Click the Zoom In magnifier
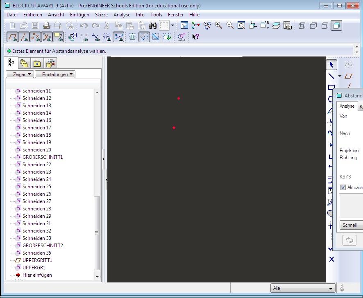 [x=218, y=25]
